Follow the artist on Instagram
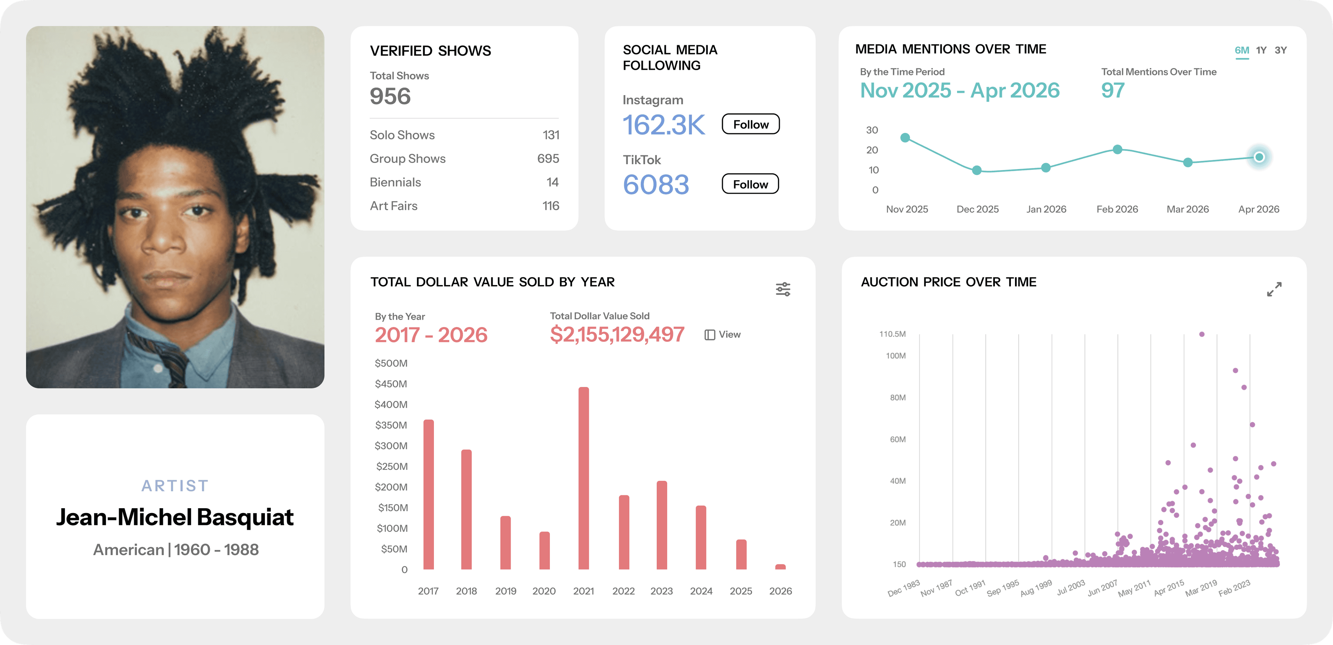 point(750,124)
